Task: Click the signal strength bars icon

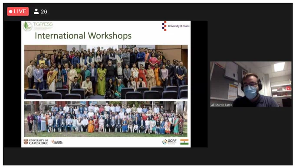Action: point(213,105)
